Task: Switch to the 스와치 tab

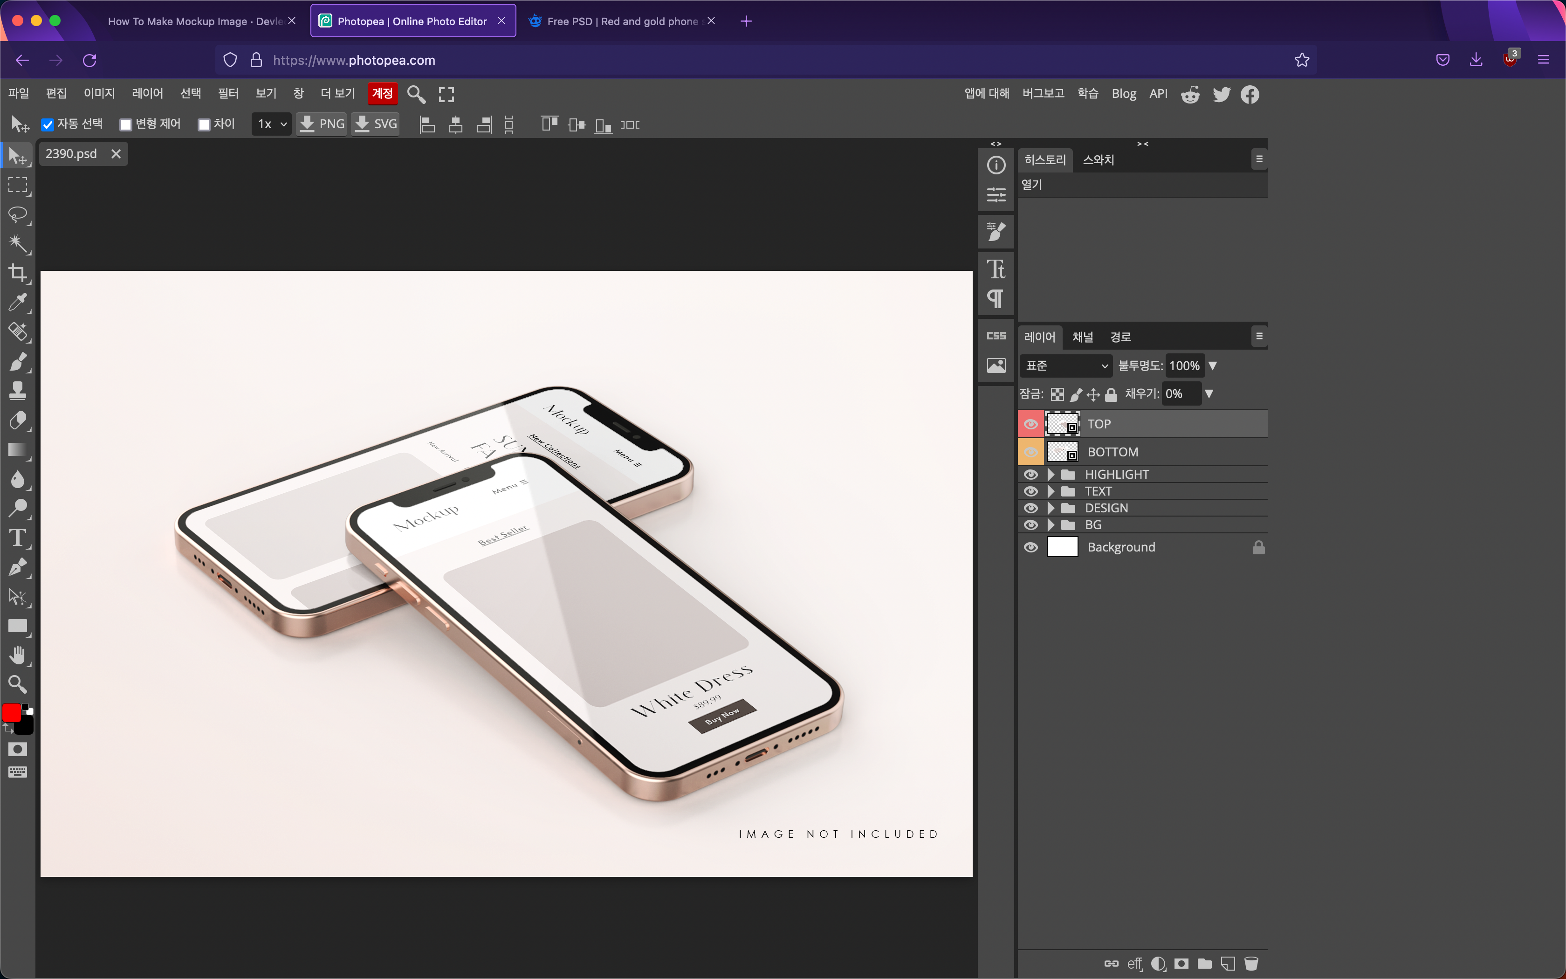Action: tap(1099, 160)
